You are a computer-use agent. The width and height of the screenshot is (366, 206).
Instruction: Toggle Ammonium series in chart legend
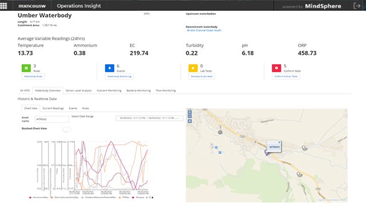point(38,197)
